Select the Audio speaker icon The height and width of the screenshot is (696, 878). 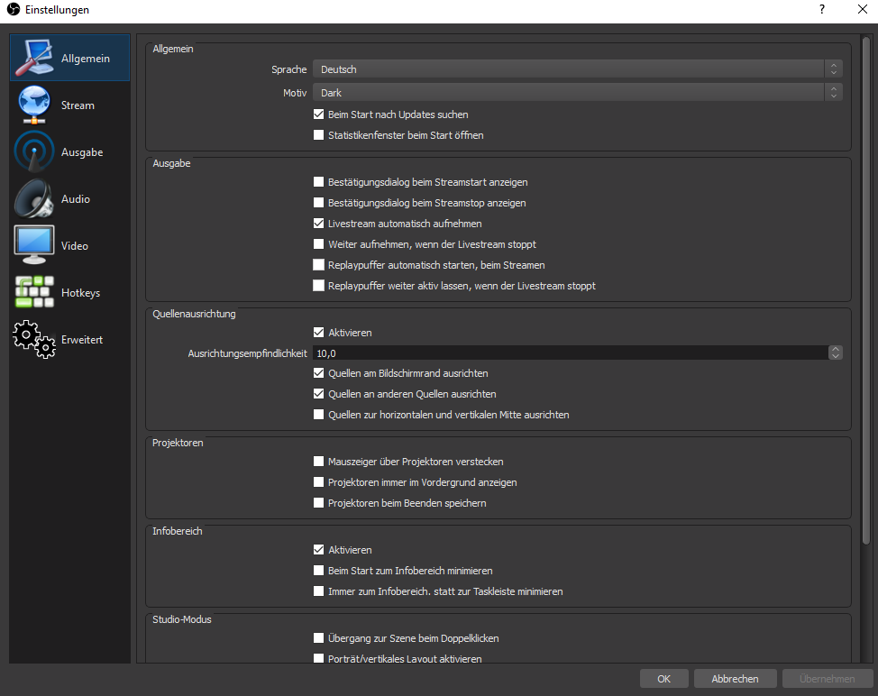[x=34, y=199]
